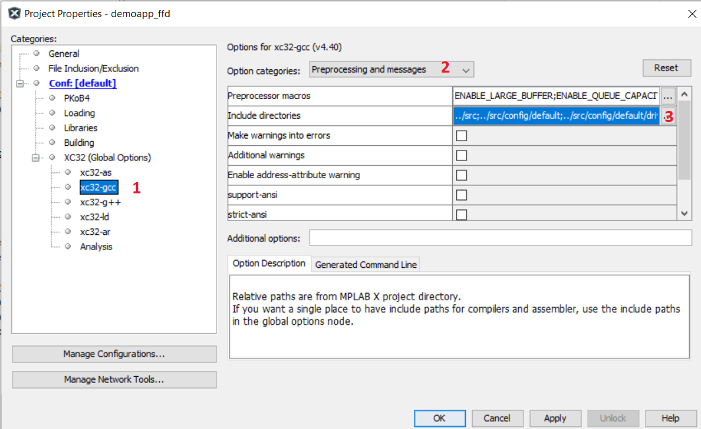Collapse the XC32 (Global Options) node
The image size is (701, 429).
click(x=36, y=158)
